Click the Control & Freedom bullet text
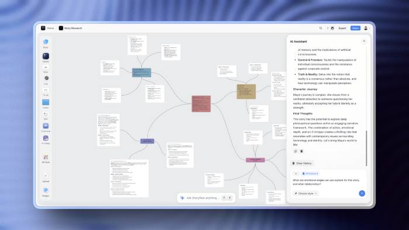Image resolution: width=409 pixels, height=230 pixels. click(327, 64)
